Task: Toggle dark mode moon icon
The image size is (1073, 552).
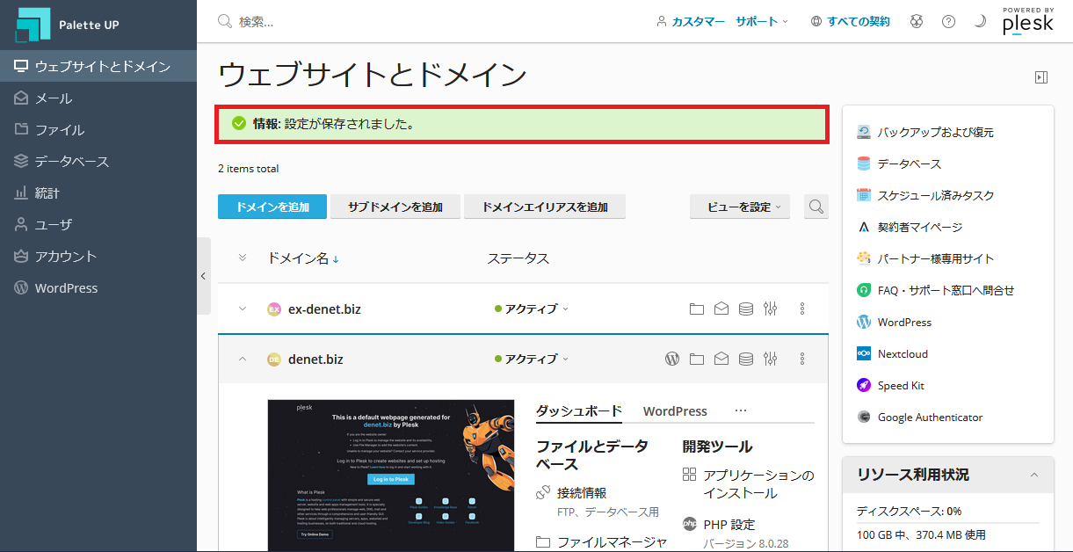Action: pyautogui.click(x=980, y=21)
